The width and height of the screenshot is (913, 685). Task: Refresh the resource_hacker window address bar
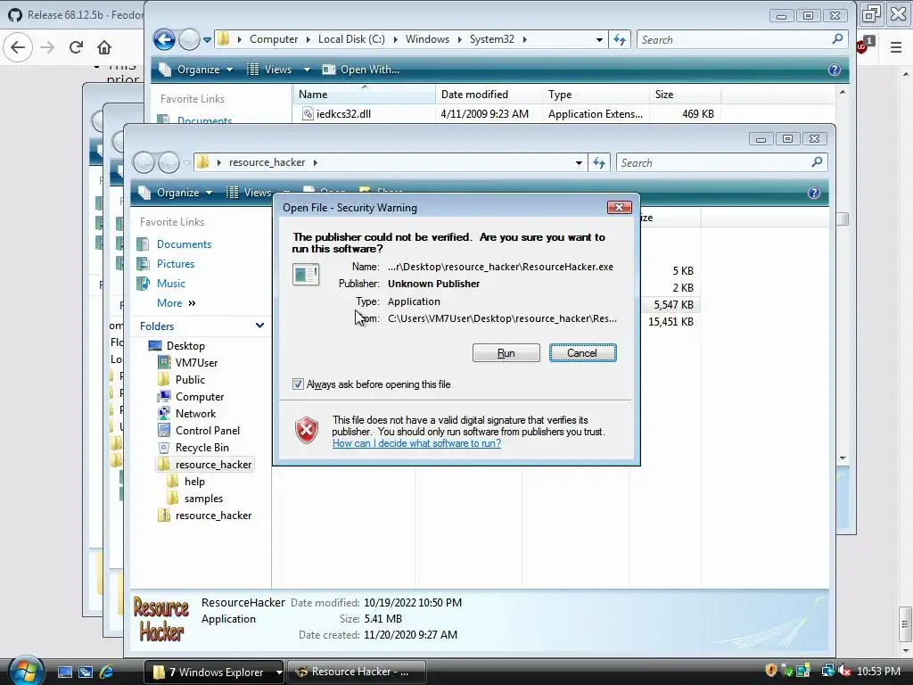click(x=599, y=163)
